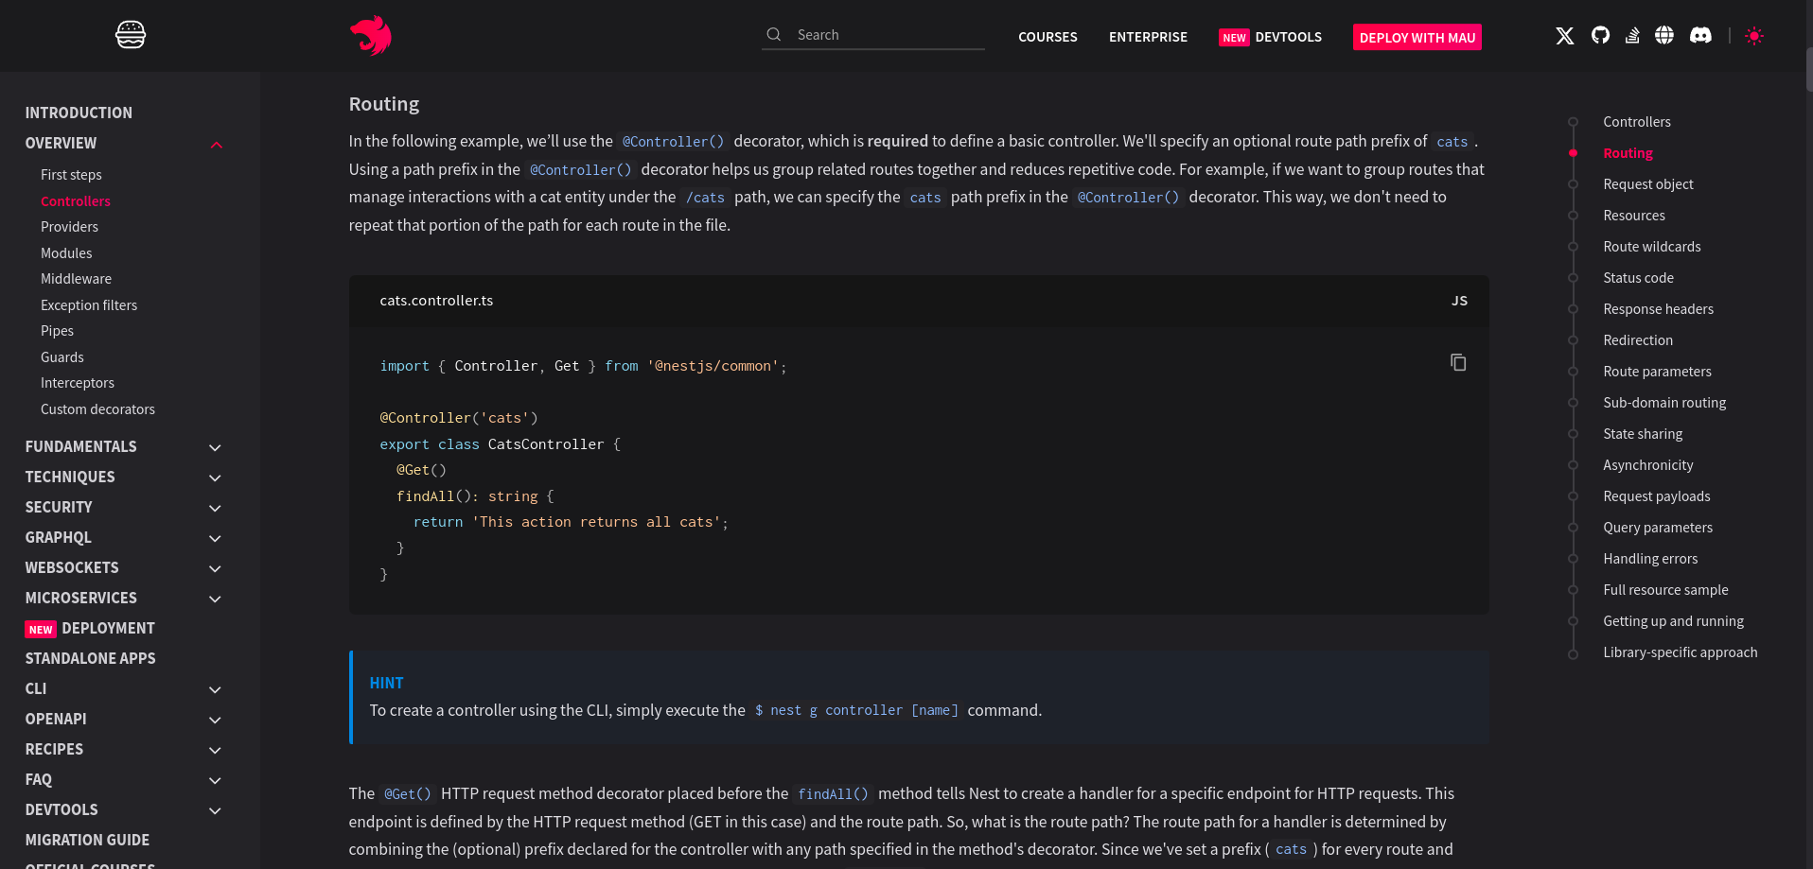Toggle dark mode with the sun icon
Image resolution: width=1813 pixels, height=869 pixels.
1754,36
